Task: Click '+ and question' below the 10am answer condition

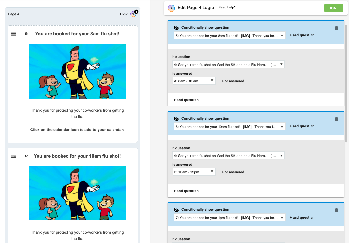Action: point(186,191)
